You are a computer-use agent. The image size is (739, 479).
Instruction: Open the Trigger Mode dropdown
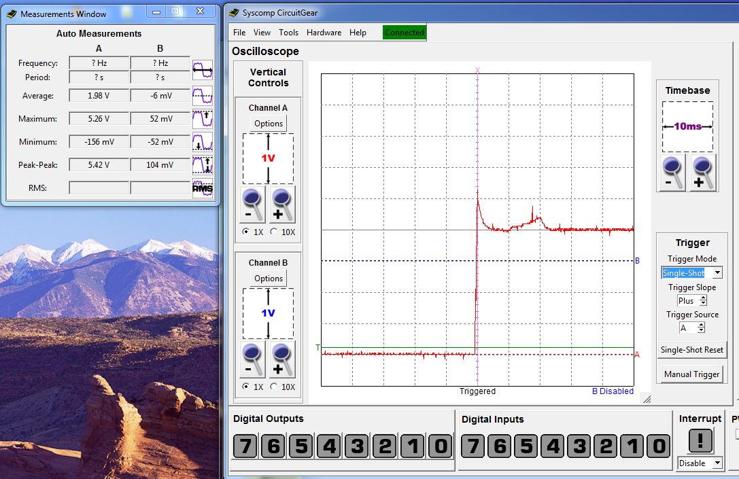click(x=717, y=272)
